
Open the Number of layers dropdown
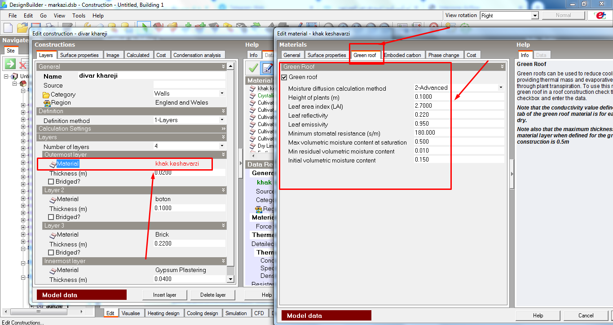coord(221,146)
